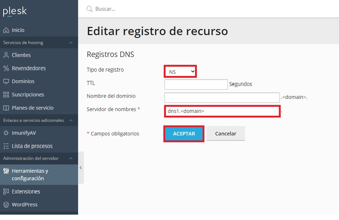Click the Inicio home icon
Image resolution: width=339 pixels, height=220 pixels.
6,30
